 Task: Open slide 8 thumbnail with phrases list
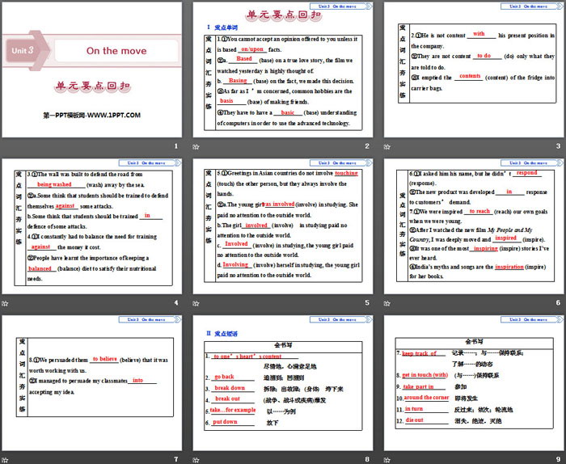pyautogui.click(x=283, y=383)
